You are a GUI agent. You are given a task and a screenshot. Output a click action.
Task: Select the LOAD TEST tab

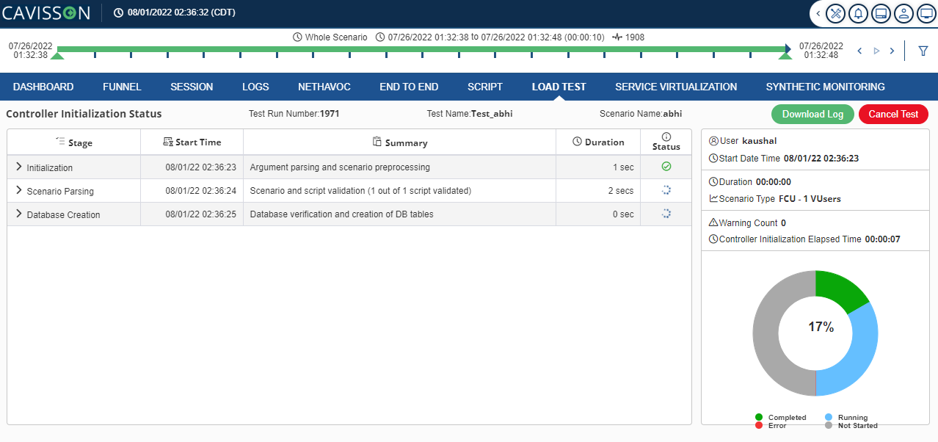pos(559,87)
